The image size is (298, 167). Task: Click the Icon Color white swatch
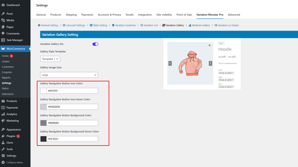pyautogui.click(x=43, y=91)
